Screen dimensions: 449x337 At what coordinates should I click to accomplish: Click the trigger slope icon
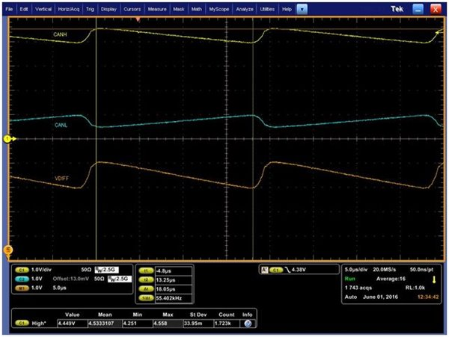[285, 269]
